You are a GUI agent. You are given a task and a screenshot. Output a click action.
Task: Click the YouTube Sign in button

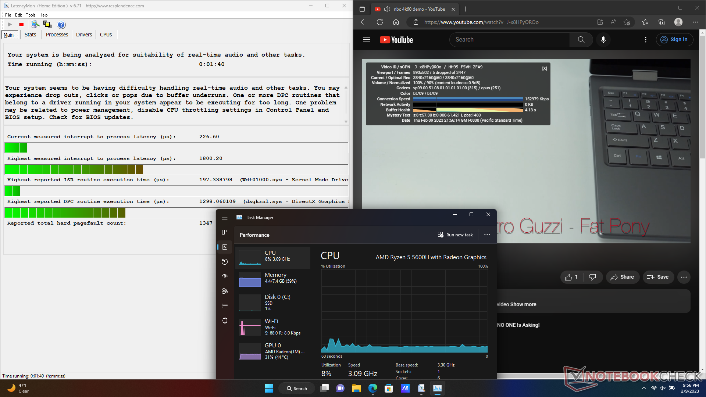click(674, 40)
